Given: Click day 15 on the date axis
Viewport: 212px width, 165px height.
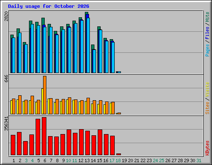Looking at the screenshot, I should (99, 160).
